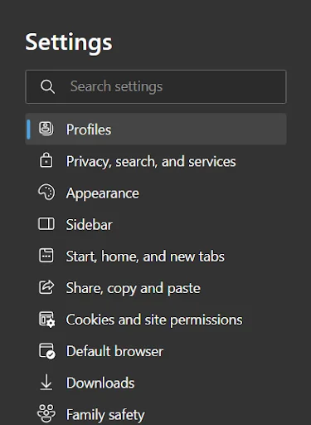Click the Sidebar panel icon
The width and height of the screenshot is (311, 425).
pyautogui.click(x=46, y=224)
